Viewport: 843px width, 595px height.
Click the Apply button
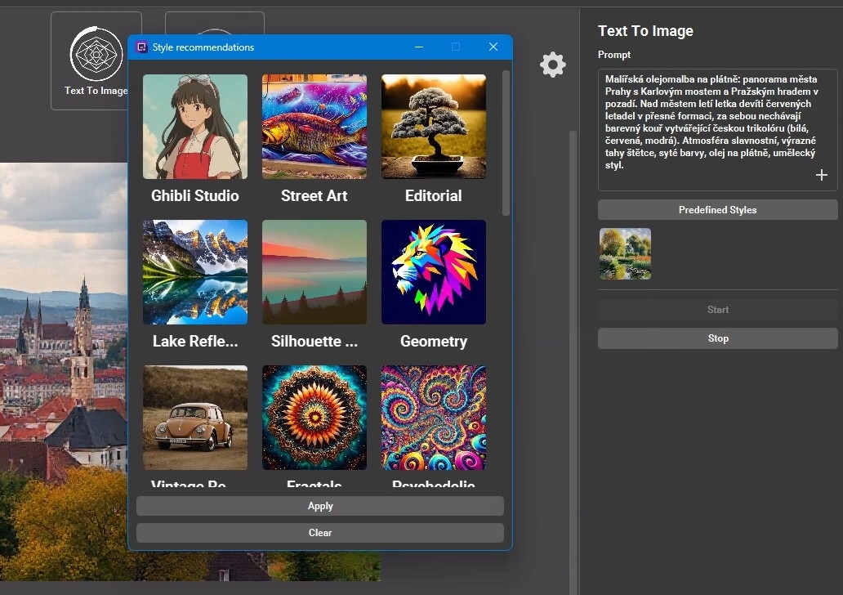pyautogui.click(x=320, y=506)
